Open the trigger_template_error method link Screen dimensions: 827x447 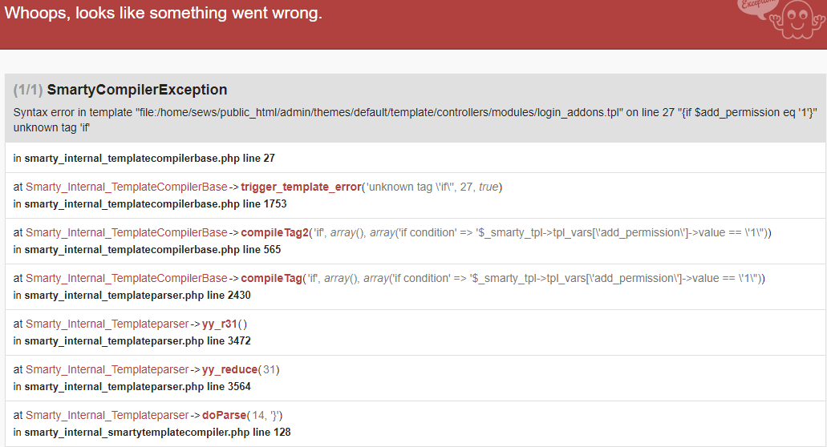(301, 187)
